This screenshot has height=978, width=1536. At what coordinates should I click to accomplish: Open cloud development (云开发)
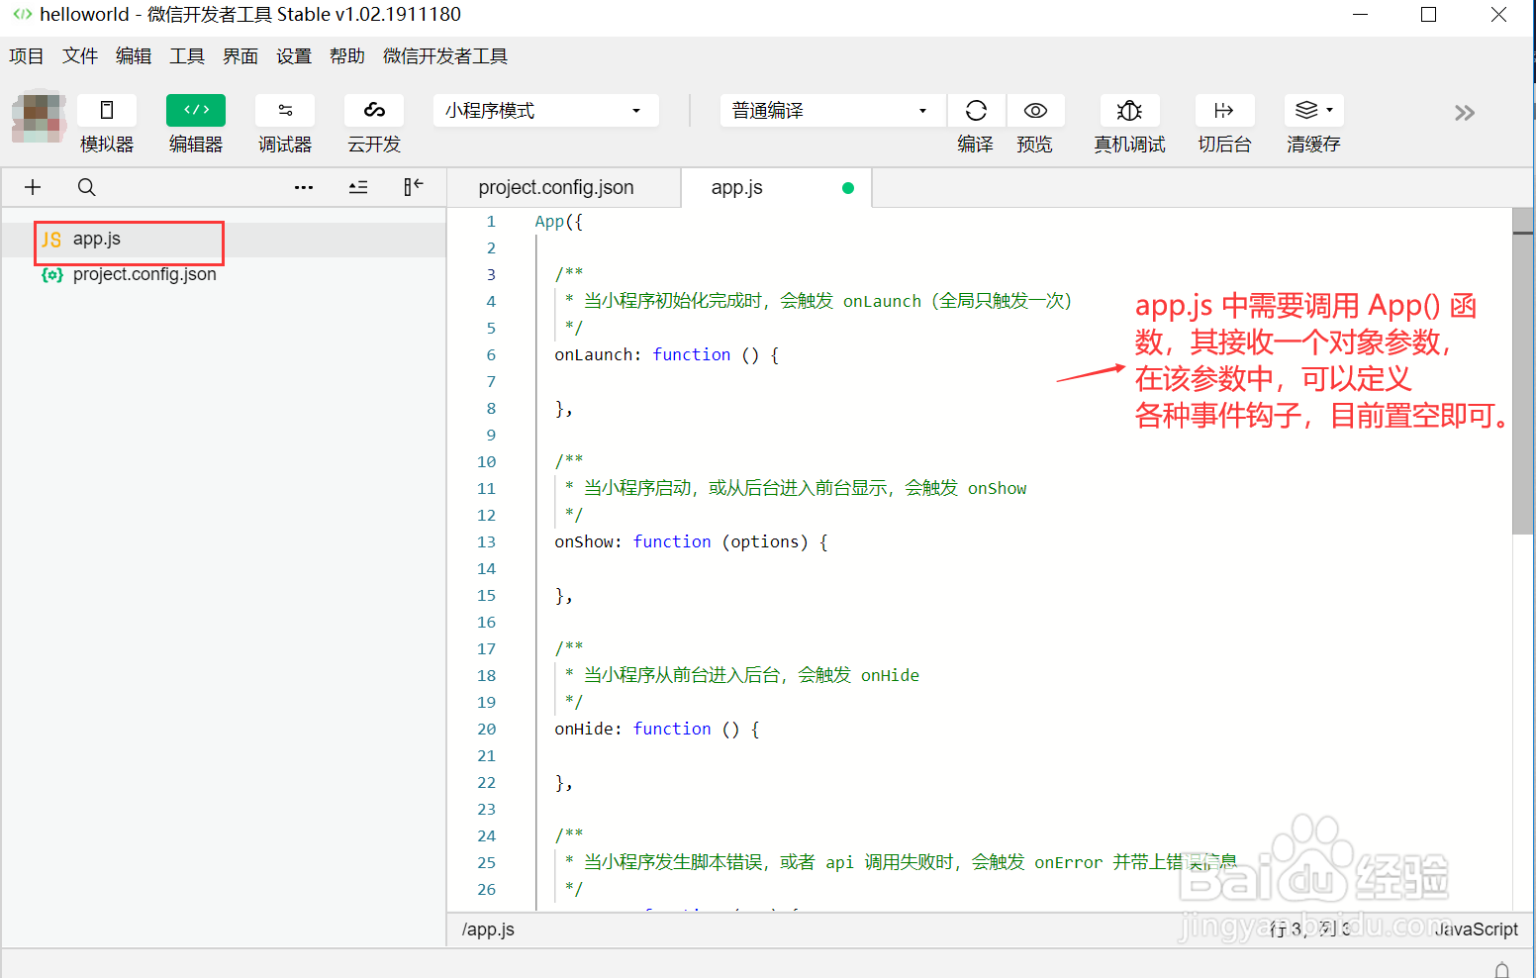[374, 111]
